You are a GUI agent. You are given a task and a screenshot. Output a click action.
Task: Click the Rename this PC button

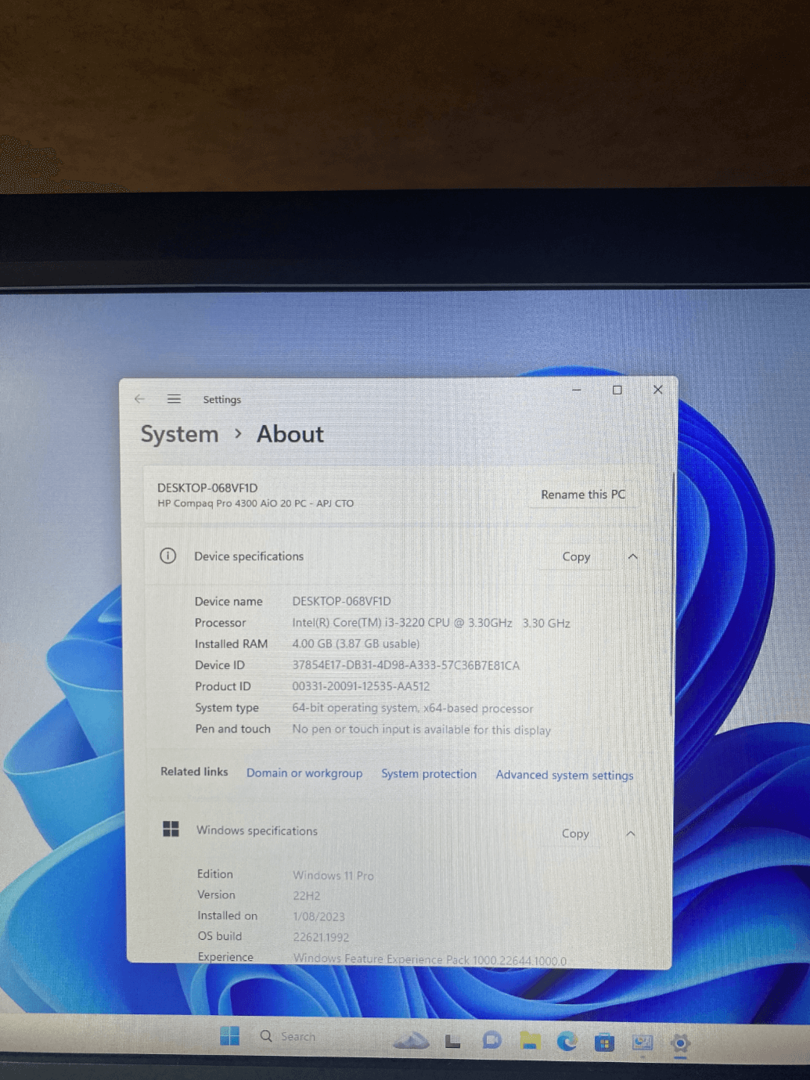[x=583, y=495]
